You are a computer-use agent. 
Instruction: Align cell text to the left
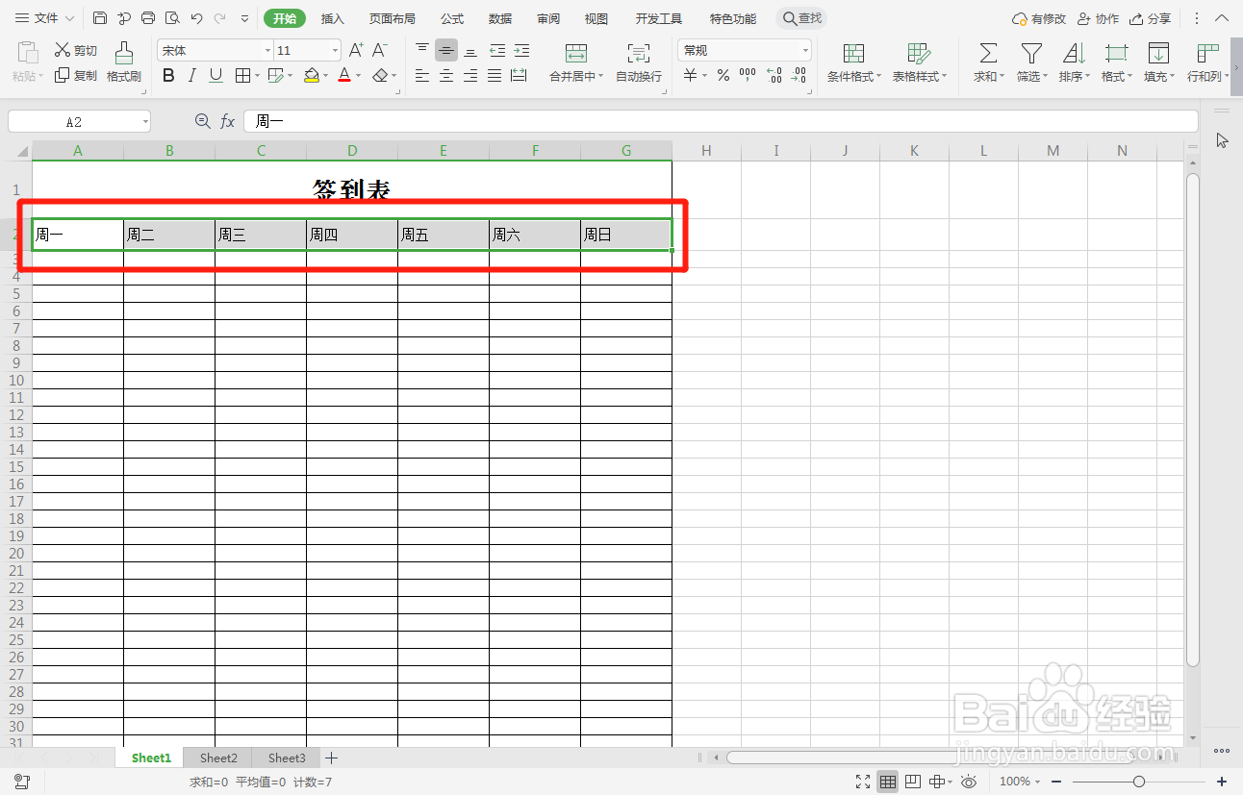tap(422, 75)
